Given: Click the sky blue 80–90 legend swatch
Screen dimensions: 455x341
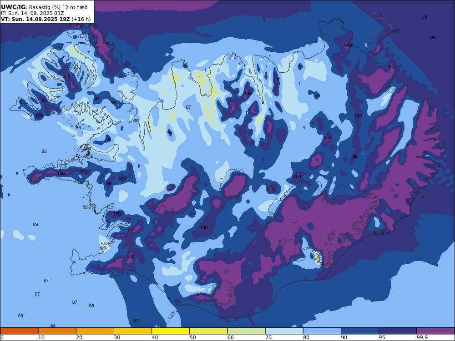Looking at the screenshot, I should [322, 331].
